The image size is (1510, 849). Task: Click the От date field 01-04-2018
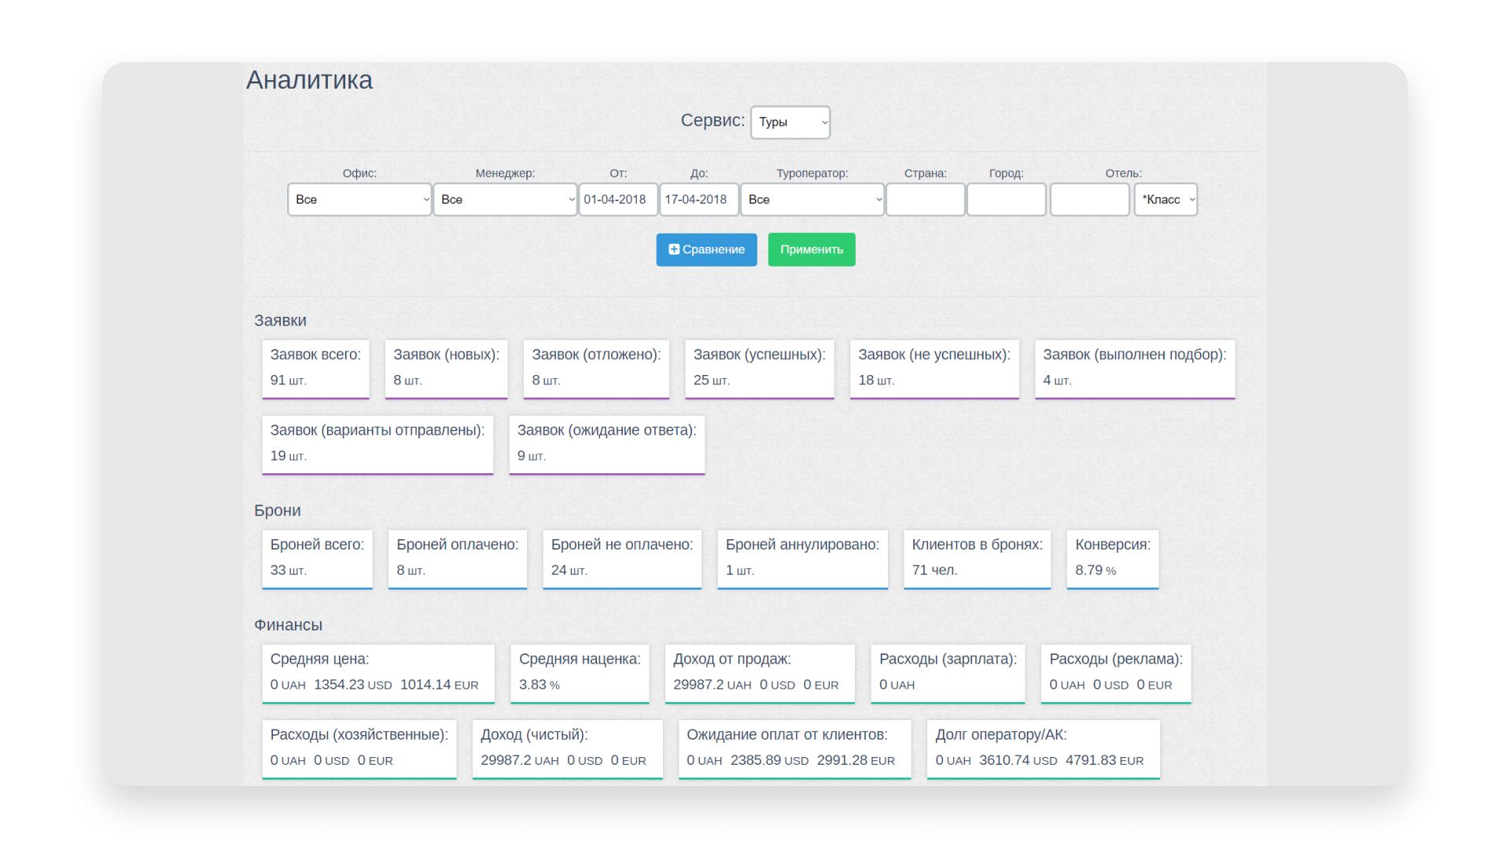click(617, 200)
